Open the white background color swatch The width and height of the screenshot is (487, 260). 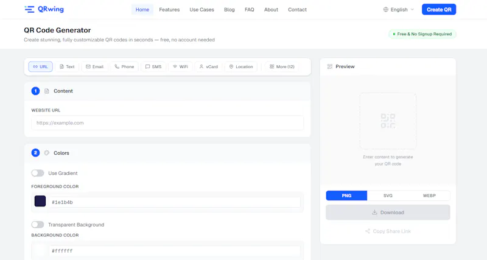pyautogui.click(x=40, y=250)
